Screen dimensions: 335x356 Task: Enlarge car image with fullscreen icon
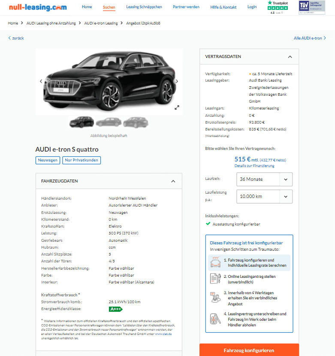(177, 107)
